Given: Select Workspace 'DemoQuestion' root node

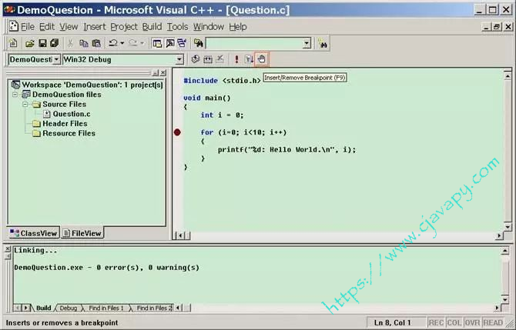Looking at the screenshot, I should (x=87, y=85).
